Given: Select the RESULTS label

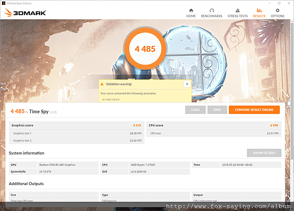Looking at the screenshot, I should (x=259, y=16).
